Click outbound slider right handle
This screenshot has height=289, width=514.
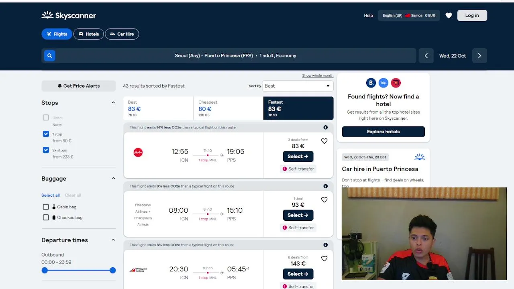(113, 271)
